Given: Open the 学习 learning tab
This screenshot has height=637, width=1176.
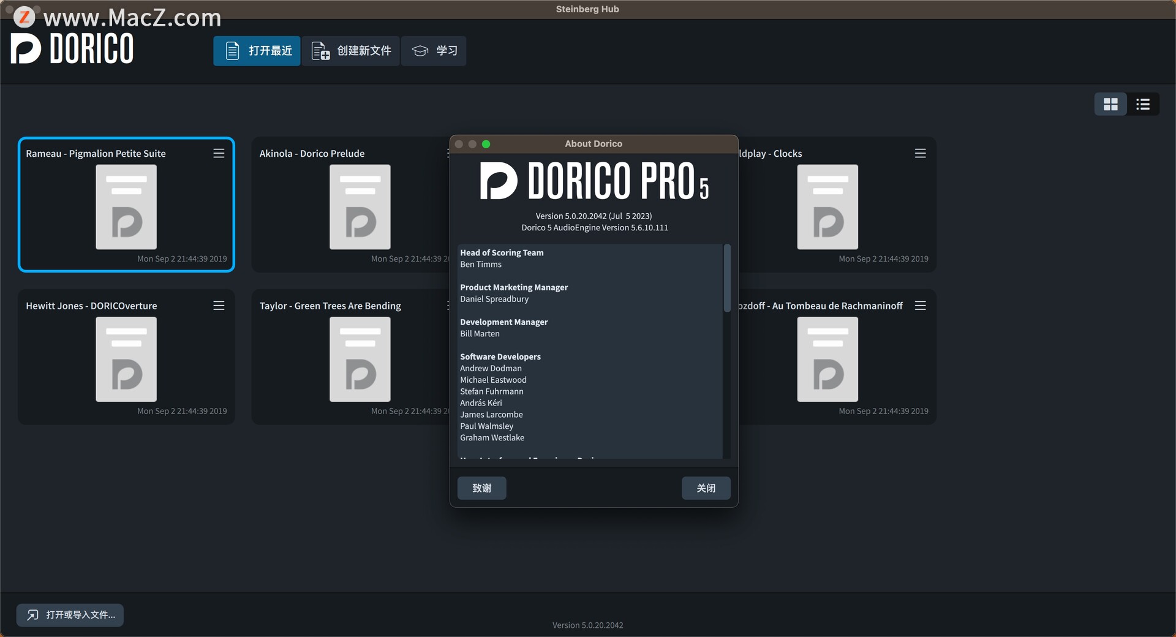Looking at the screenshot, I should tap(434, 51).
